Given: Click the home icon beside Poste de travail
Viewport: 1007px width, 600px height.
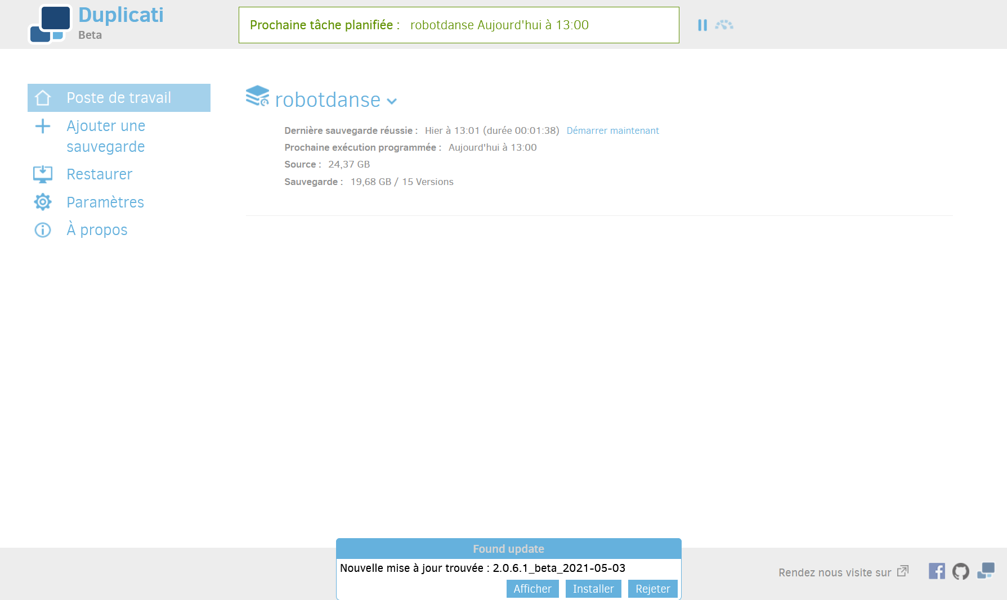Looking at the screenshot, I should click(43, 98).
